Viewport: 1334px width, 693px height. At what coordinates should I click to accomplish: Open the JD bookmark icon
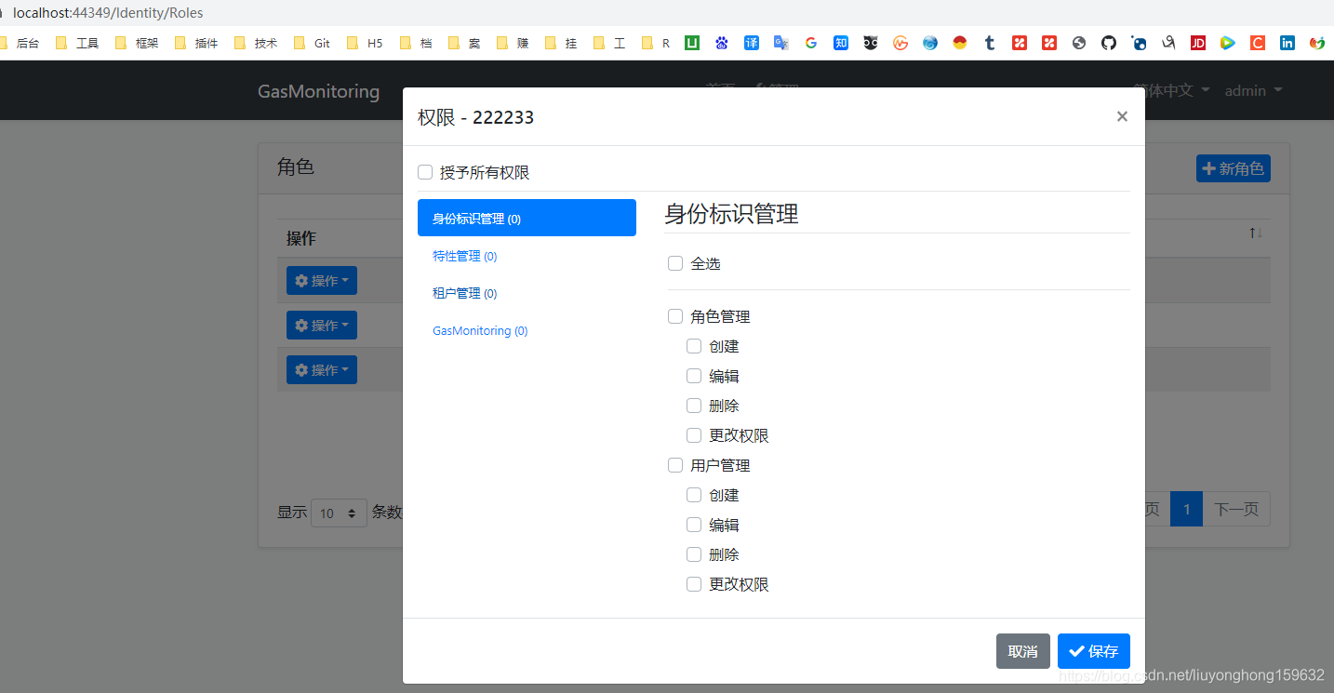pyautogui.click(x=1197, y=42)
